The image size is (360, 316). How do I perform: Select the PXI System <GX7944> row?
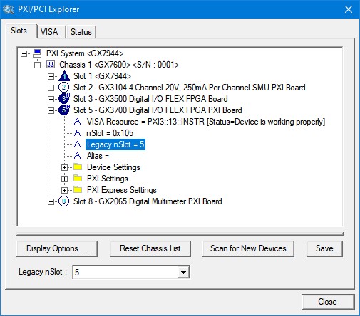point(85,53)
